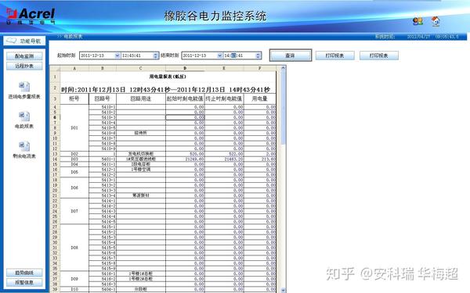The height and width of the screenshot is (293, 470).
Task: Click the end time spinner arrows
Action: coord(258,55)
